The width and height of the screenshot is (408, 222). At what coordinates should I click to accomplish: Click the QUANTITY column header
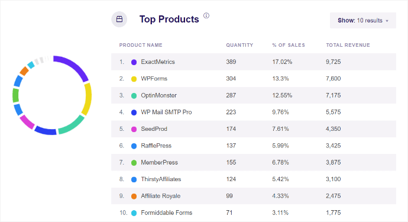pyautogui.click(x=239, y=45)
